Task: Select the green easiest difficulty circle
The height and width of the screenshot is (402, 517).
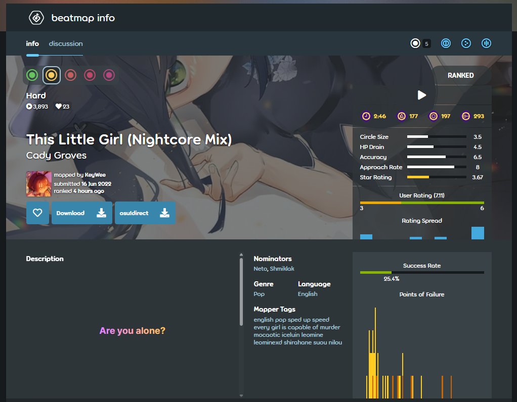Action: coord(31,75)
